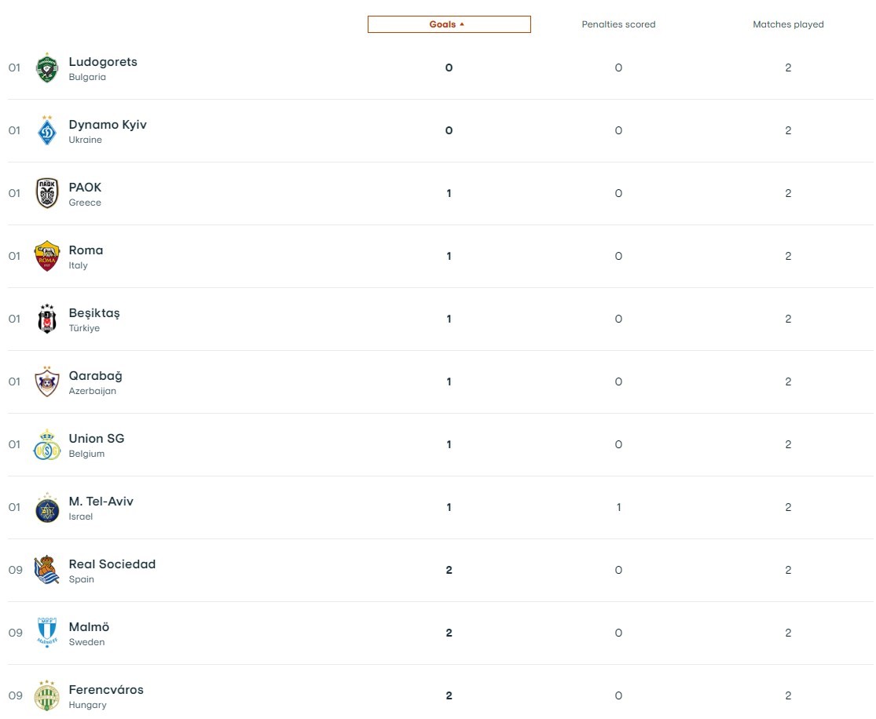Click the Beşiktaş club crest
Screen dimensions: 876x719
pyautogui.click(x=47, y=319)
